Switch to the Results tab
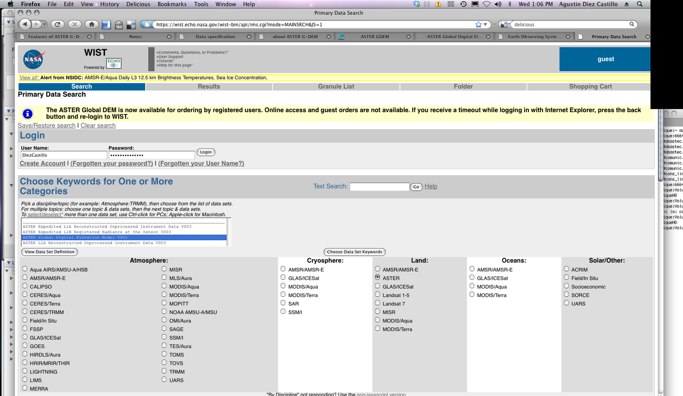The image size is (683, 396). click(209, 87)
